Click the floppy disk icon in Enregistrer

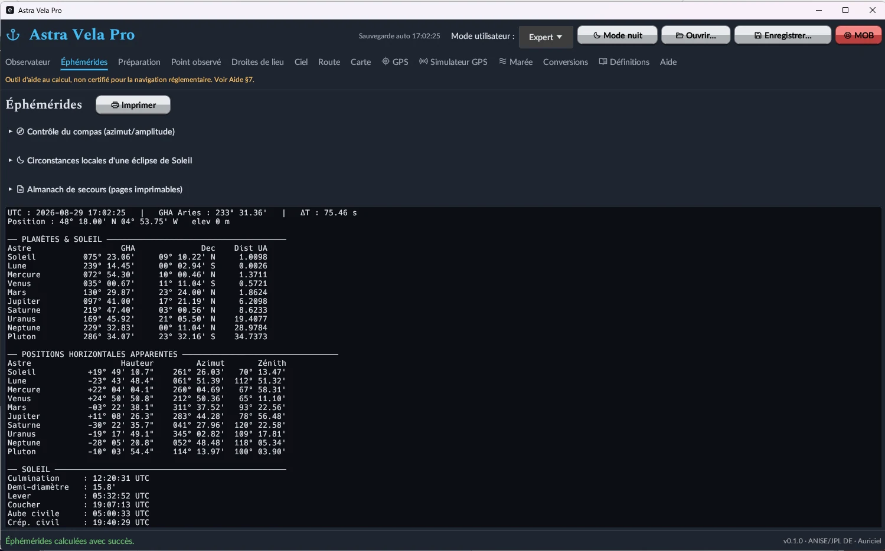point(758,35)
